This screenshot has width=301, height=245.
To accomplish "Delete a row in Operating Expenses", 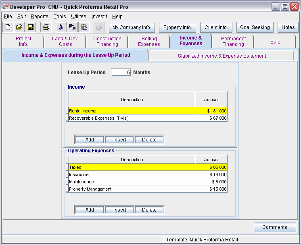I will point(149,210).
